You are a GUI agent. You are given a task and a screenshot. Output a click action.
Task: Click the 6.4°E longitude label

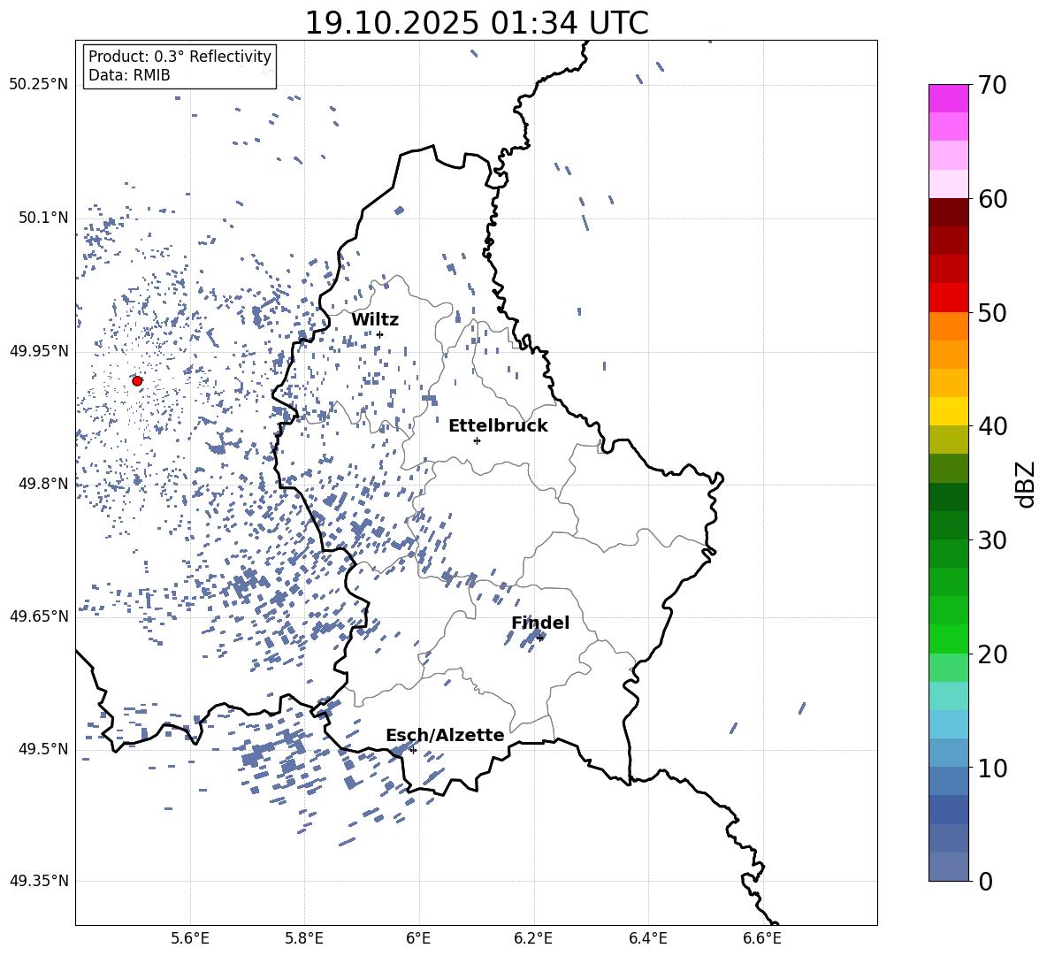coord(647,938)
